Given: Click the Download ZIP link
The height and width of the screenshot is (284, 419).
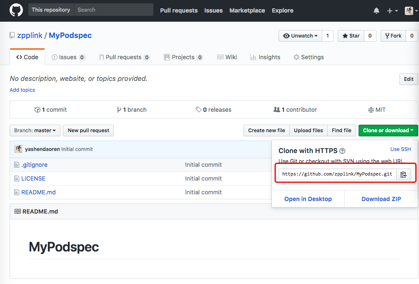Looking at the screenshot, I should tap(381, 199).
